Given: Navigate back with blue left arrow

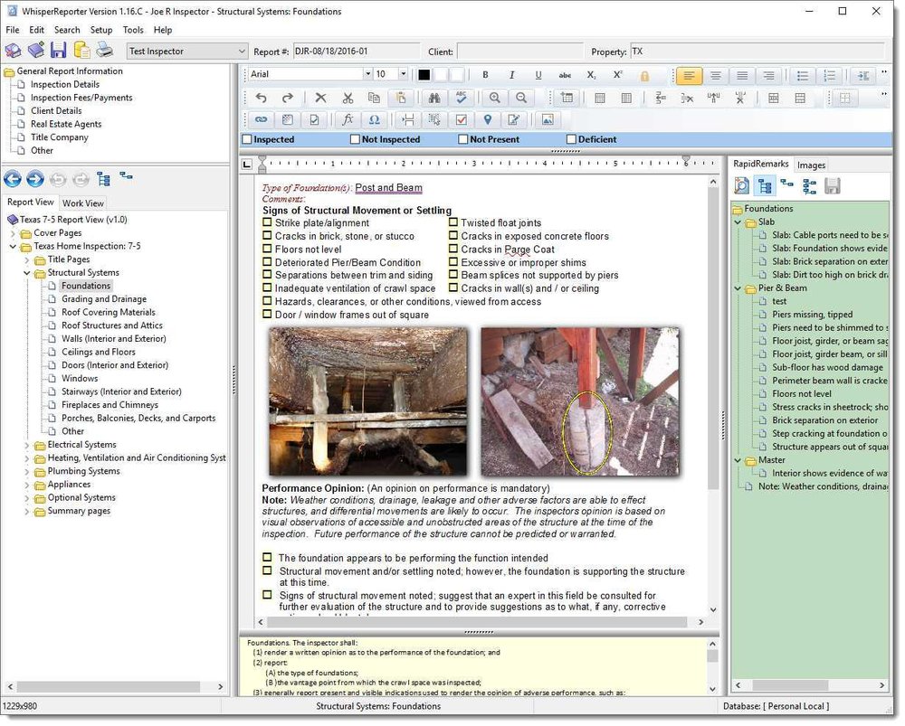Looking at the screenshot, I should [13, 179].
